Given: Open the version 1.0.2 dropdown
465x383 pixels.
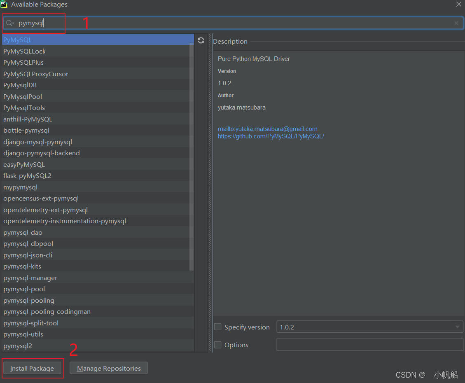Looking at the screenshot, I should pos(369,327).
